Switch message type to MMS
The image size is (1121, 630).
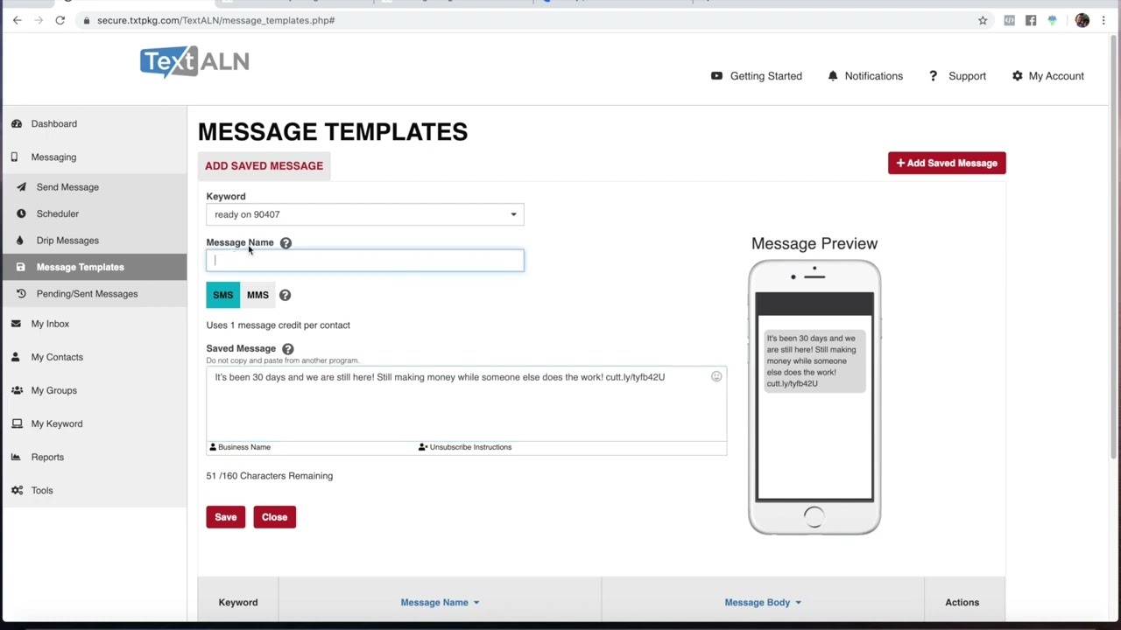[x=257, y=295]
